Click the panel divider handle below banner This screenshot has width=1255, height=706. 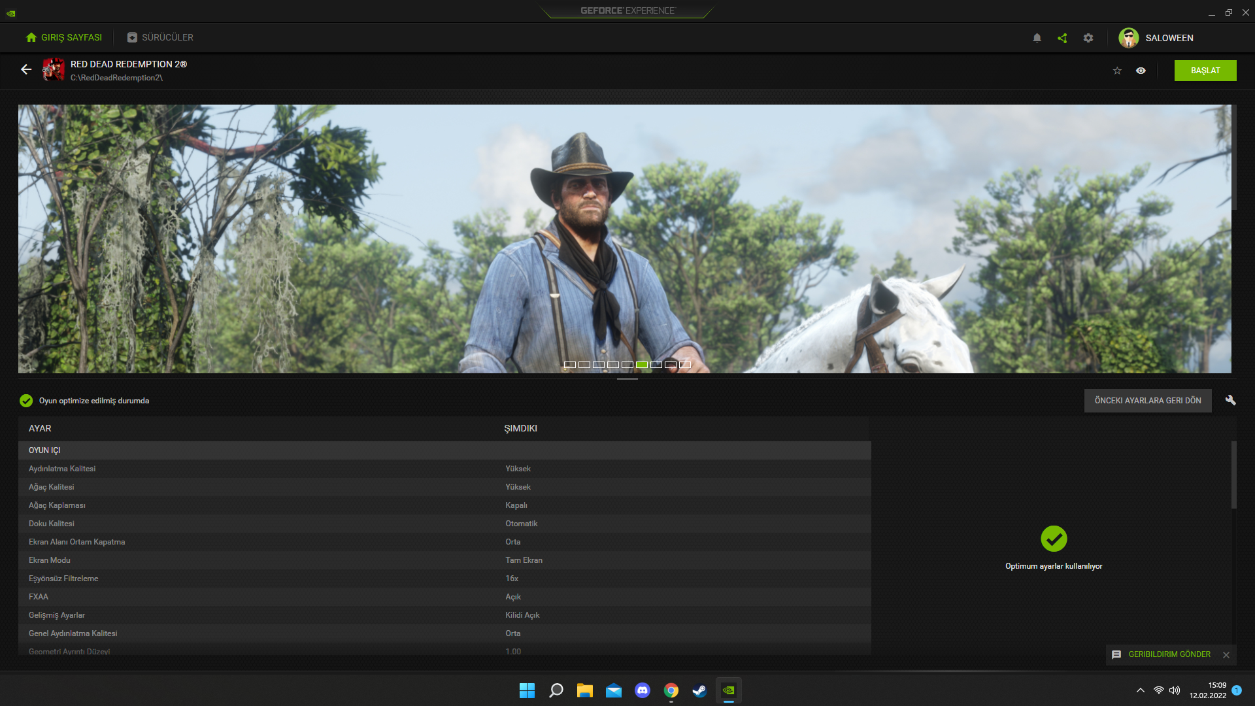click(x=627, y=378)
